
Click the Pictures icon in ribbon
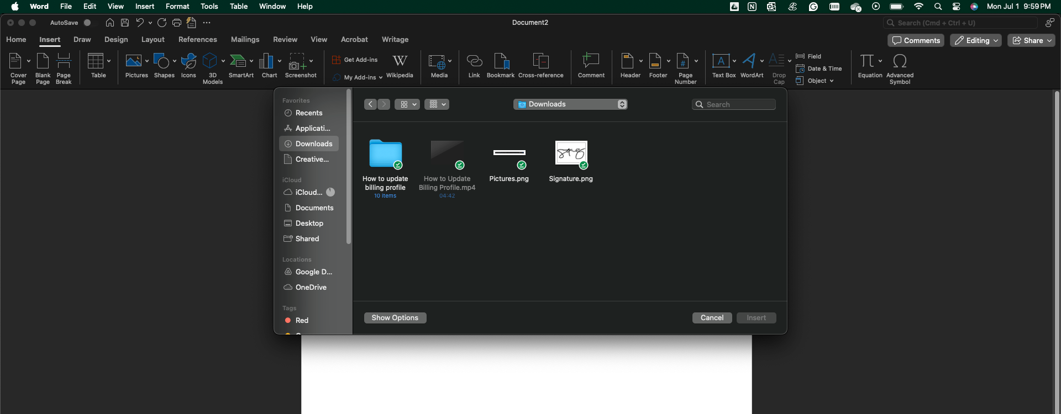coord(134,61)
